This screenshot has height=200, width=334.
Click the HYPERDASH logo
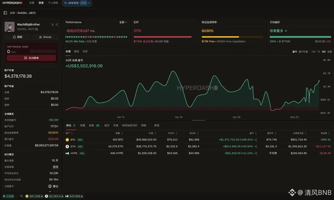[12, 3]
